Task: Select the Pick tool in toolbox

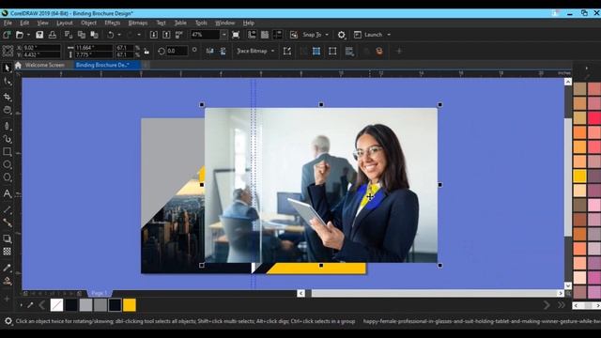Action: 7,69
